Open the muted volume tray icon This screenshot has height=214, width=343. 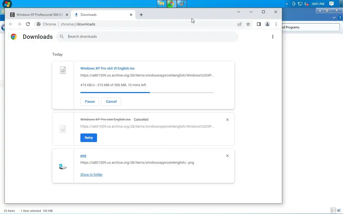click(x=306, y=4)
